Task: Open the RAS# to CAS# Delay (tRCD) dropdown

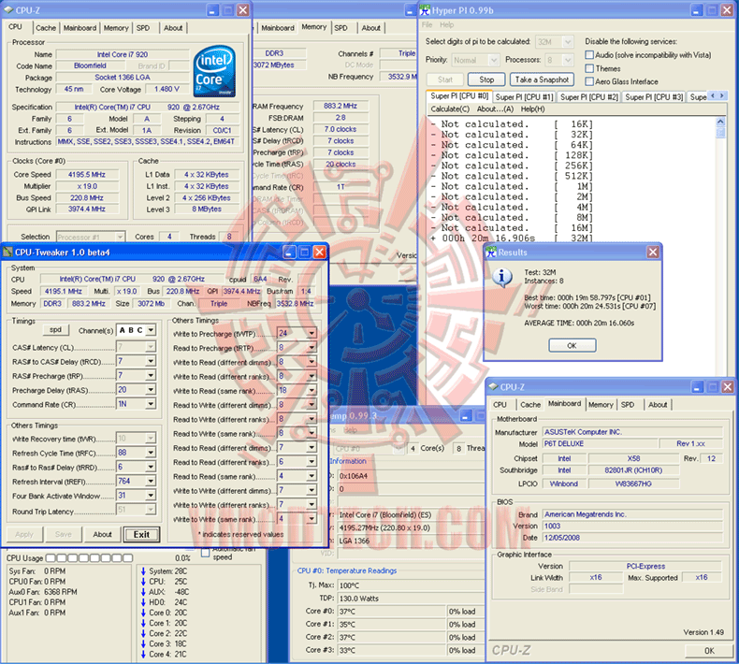Action: tap(151, 361)
